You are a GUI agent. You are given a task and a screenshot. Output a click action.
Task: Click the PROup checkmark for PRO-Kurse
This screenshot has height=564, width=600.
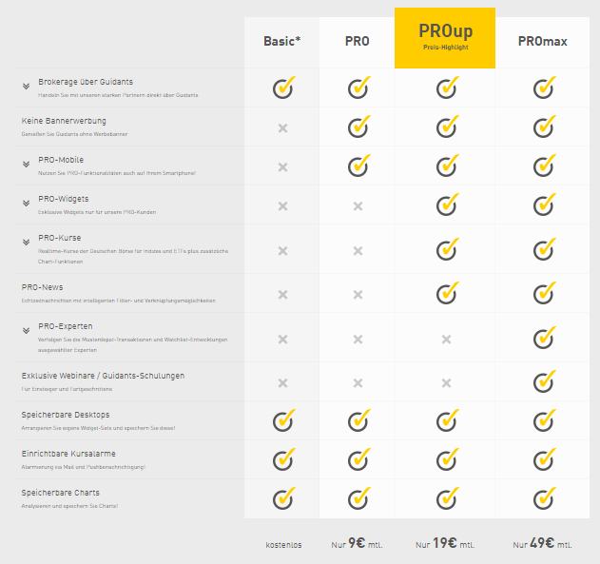(x=447, y=249)
